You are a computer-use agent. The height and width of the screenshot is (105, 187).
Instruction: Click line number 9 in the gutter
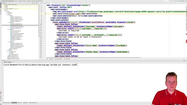coord(41,22)
